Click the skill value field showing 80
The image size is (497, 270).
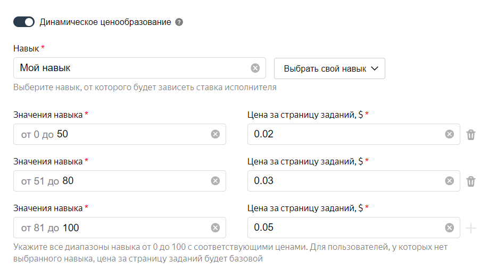coord(133,181)
